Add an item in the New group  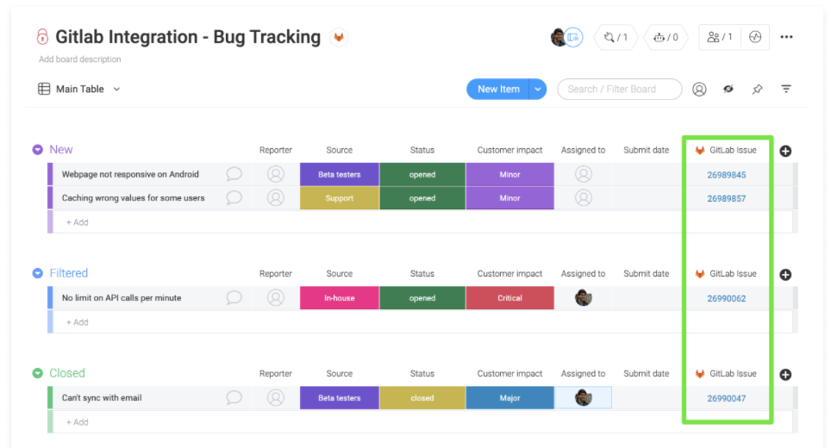click(x=78, y=222)
